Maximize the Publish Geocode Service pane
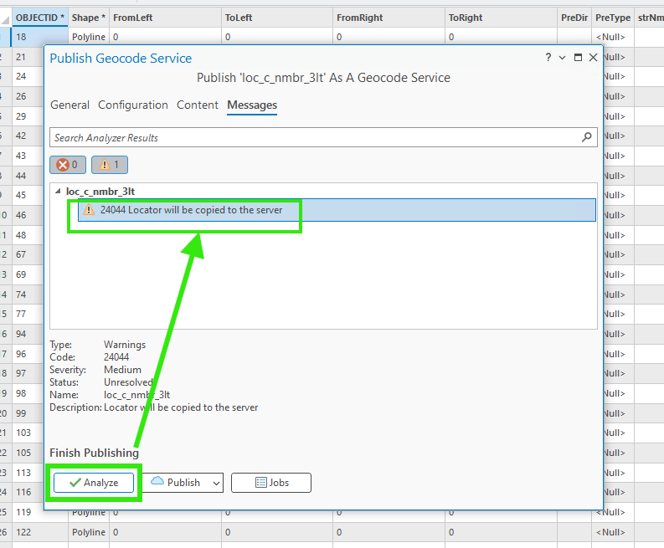The height and width of the screenshot is (548, 664). [x=578, y=58]
